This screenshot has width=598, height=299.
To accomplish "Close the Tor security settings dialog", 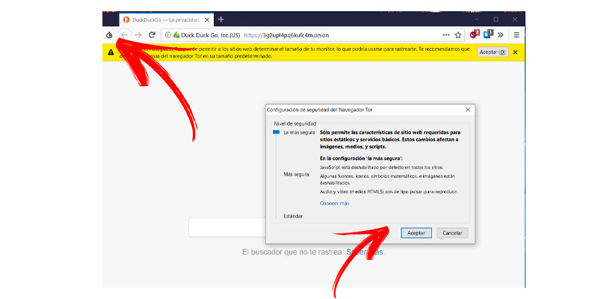I will (468, 109).
